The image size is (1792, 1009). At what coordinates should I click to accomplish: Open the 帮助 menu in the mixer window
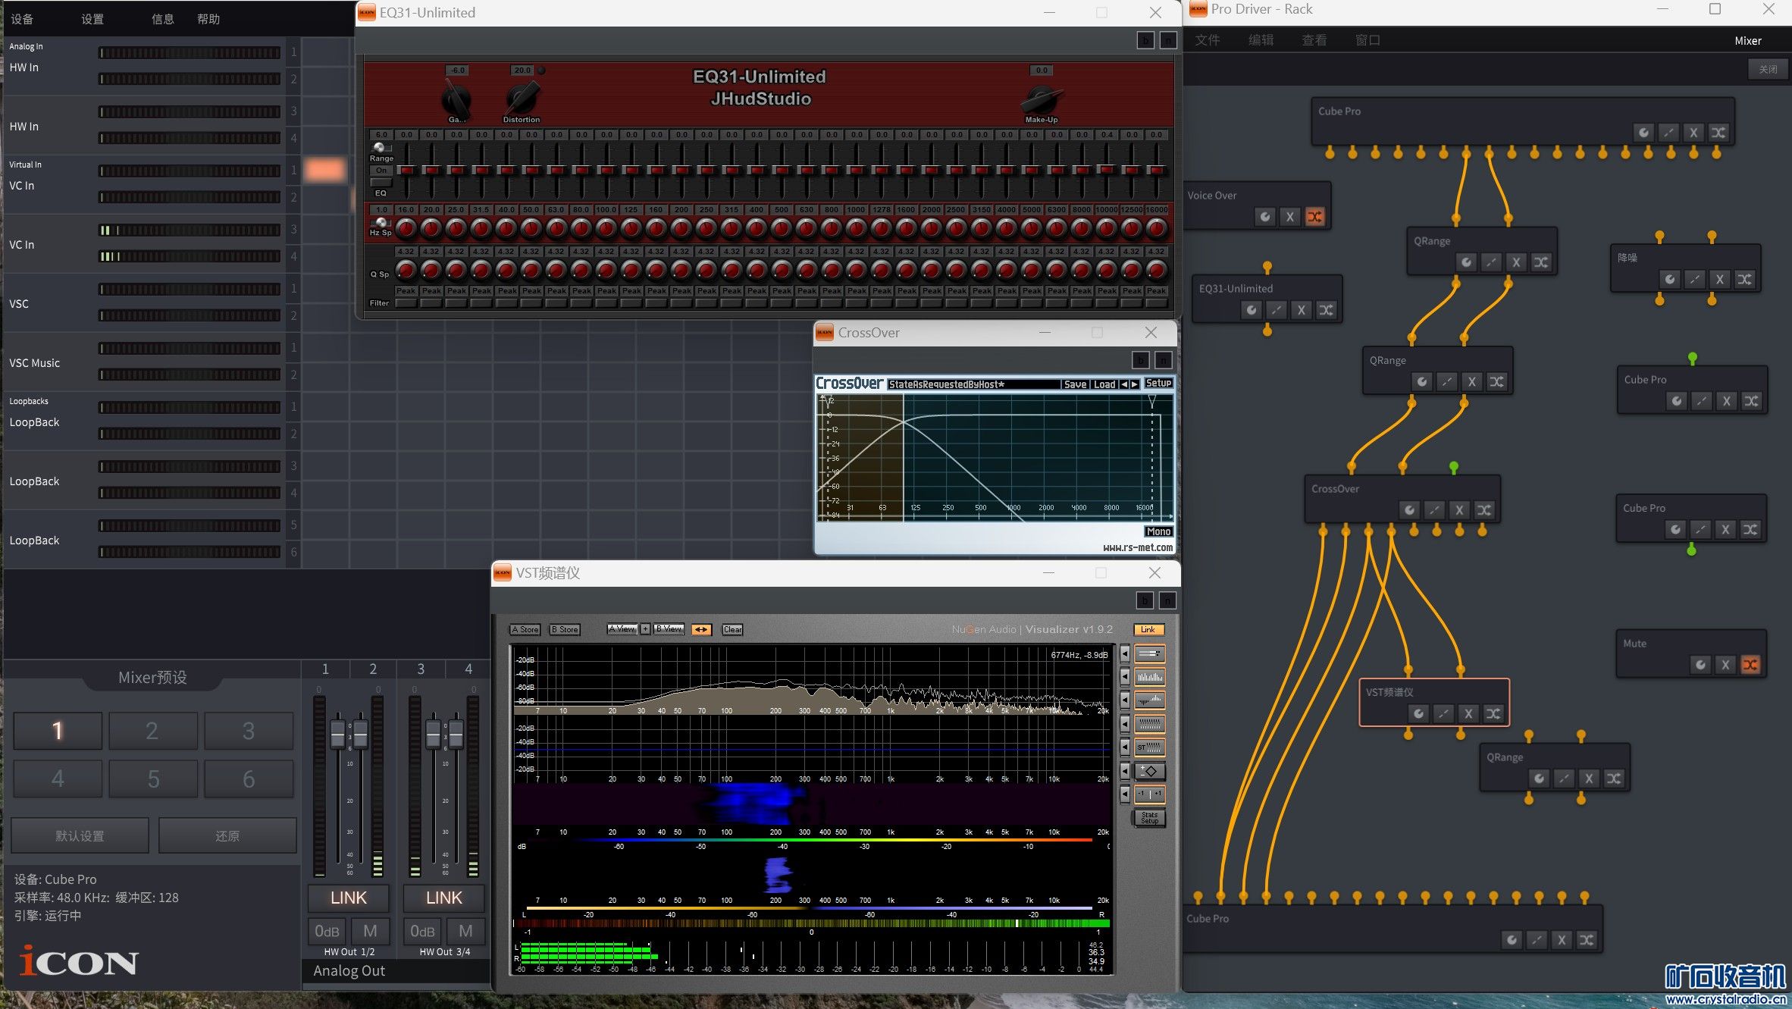tap(208, 19)
